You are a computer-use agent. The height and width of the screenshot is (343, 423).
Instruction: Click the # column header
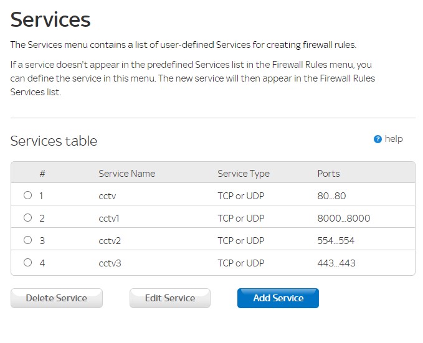tap(42, 173)
